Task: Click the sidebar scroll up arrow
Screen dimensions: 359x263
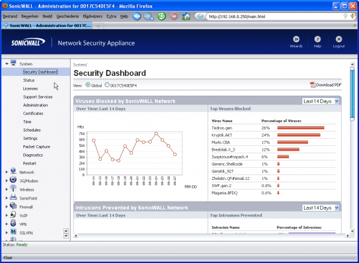Action: tap(66, 231)
